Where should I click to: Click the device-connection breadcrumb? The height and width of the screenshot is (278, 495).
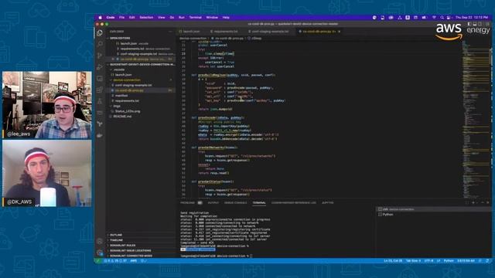coord(193,38)
